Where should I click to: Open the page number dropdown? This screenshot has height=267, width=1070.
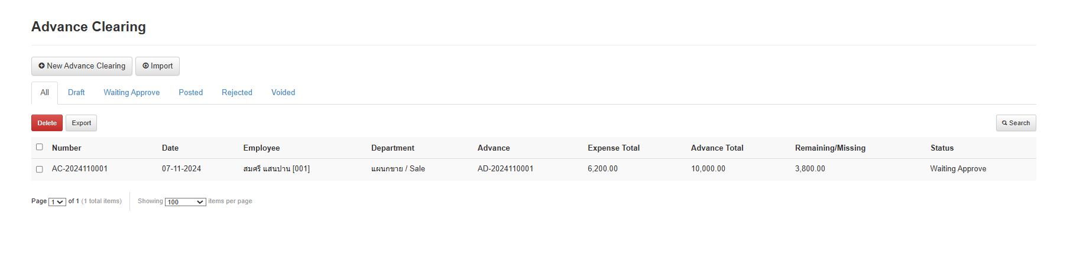pyautogui.click(x=57, y=202)
